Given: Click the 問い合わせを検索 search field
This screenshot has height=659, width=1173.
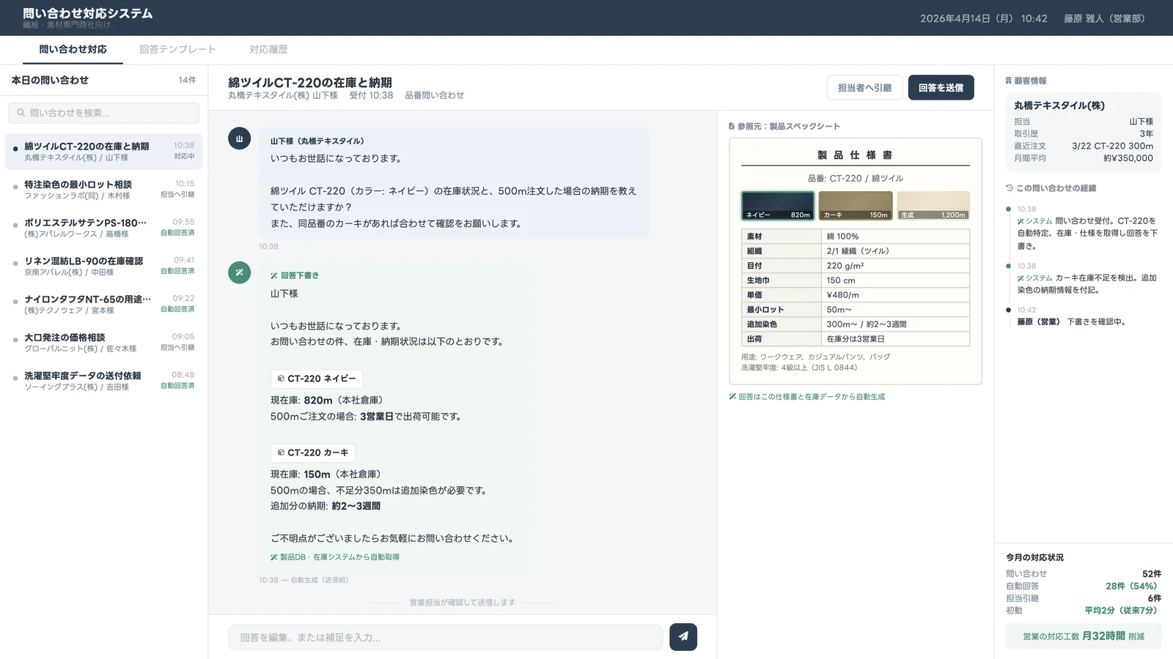Looking at the screenshot, I should coord(103,113).
